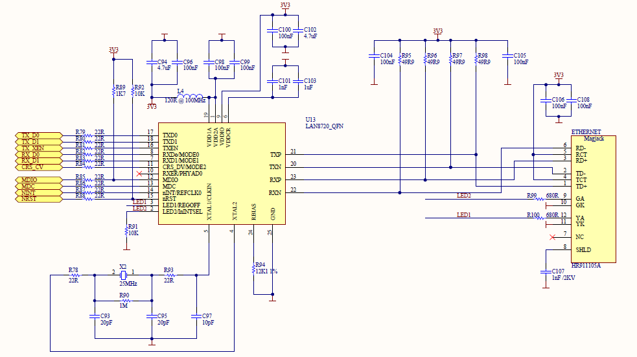The image size is (637, 357).
Task: Select capacitor C95 symbol
Action: [152, 316]
